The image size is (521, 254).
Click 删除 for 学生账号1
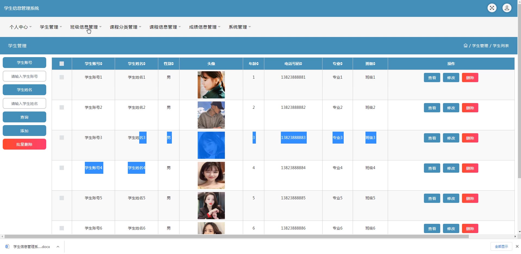pos(470,78)
